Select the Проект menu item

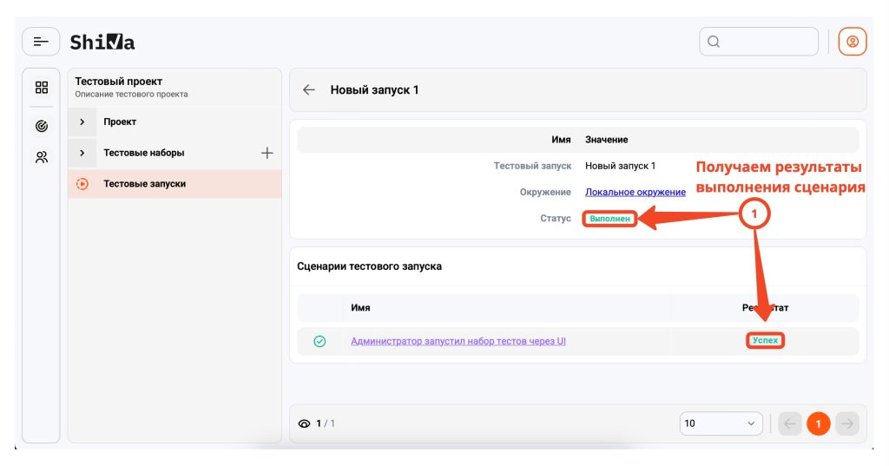[x=120, y=122]
